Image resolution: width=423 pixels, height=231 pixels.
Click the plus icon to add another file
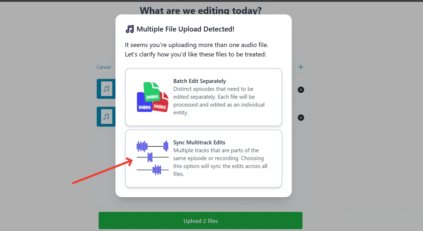(x=301, y=67)
